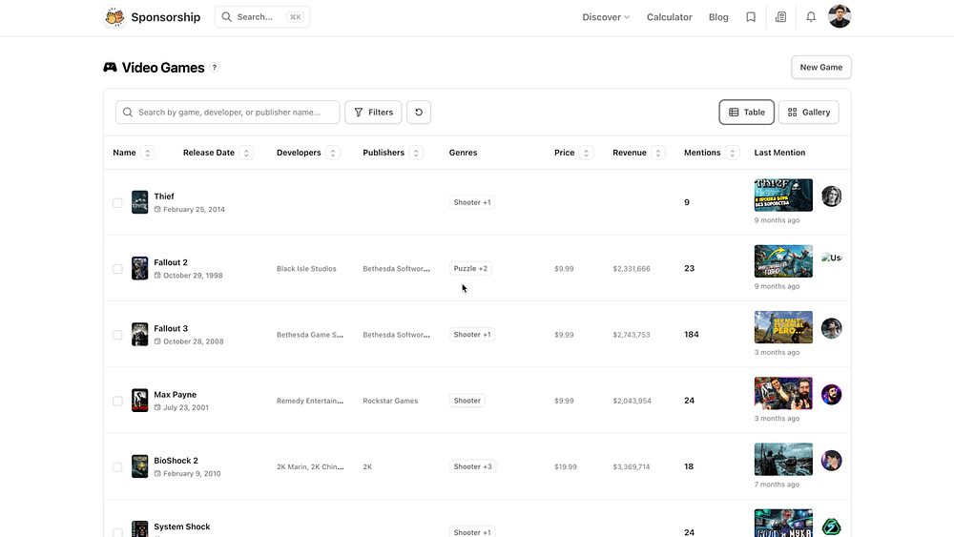Click the Shooter +3 genre tag
Image resolution: width=954 pixels, height=537 pixels.
(x=473, y=466)
